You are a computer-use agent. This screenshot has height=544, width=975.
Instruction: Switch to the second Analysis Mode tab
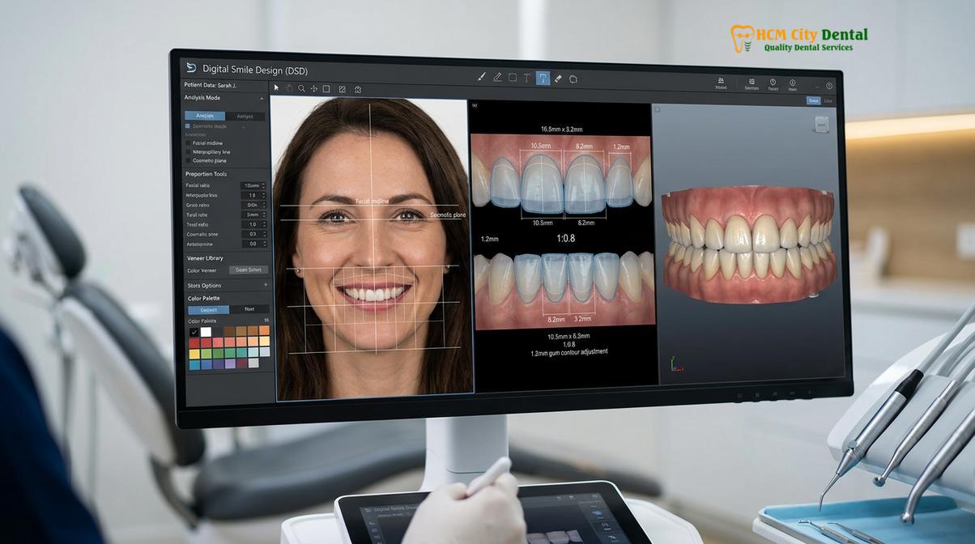coord(245,116)
